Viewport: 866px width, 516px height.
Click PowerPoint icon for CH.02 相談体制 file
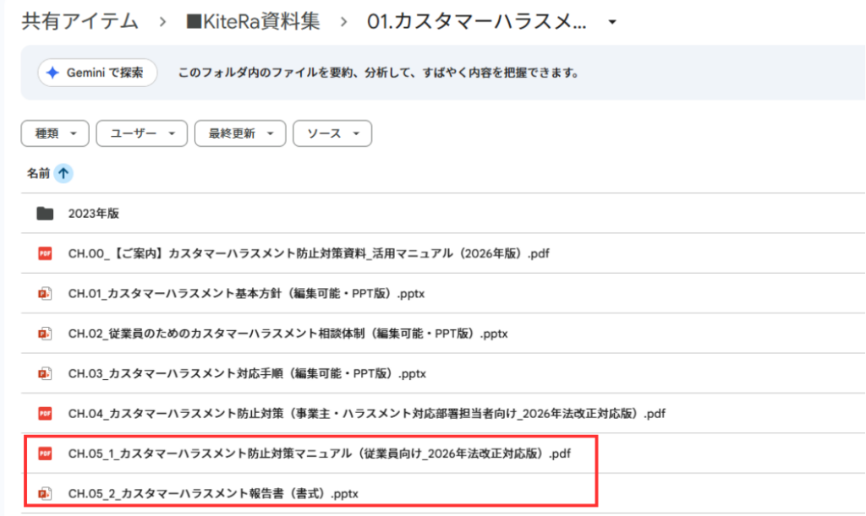pyautogui.click(x=45, y=334)
